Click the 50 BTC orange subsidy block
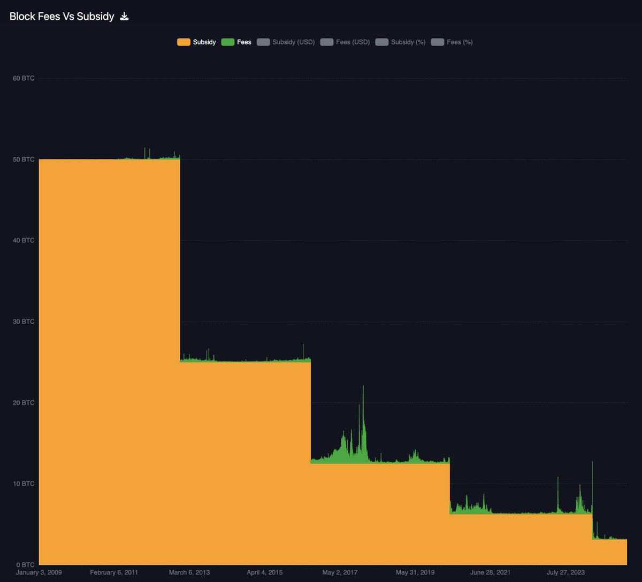Screen dimensions: 642x582 pos(109,362)
